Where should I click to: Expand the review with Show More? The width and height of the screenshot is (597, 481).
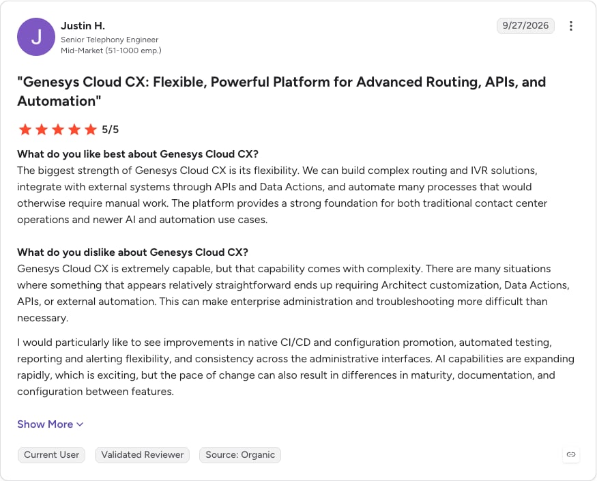(x=50, y=424)
